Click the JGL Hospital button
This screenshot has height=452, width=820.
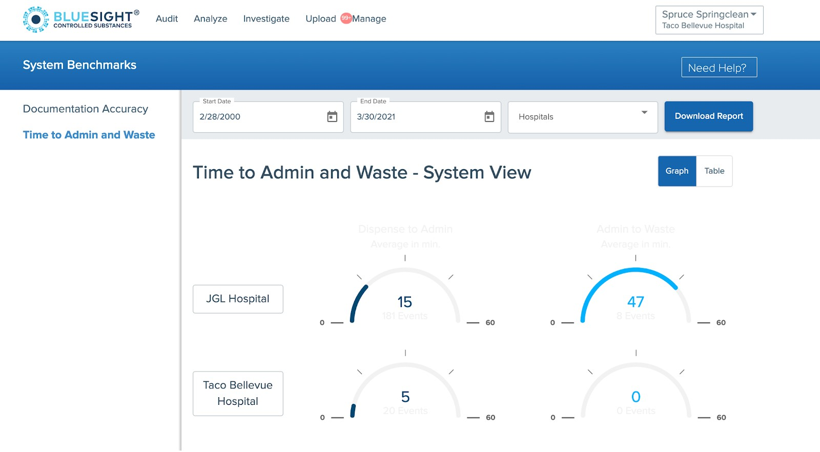click(x=238, y=299)
